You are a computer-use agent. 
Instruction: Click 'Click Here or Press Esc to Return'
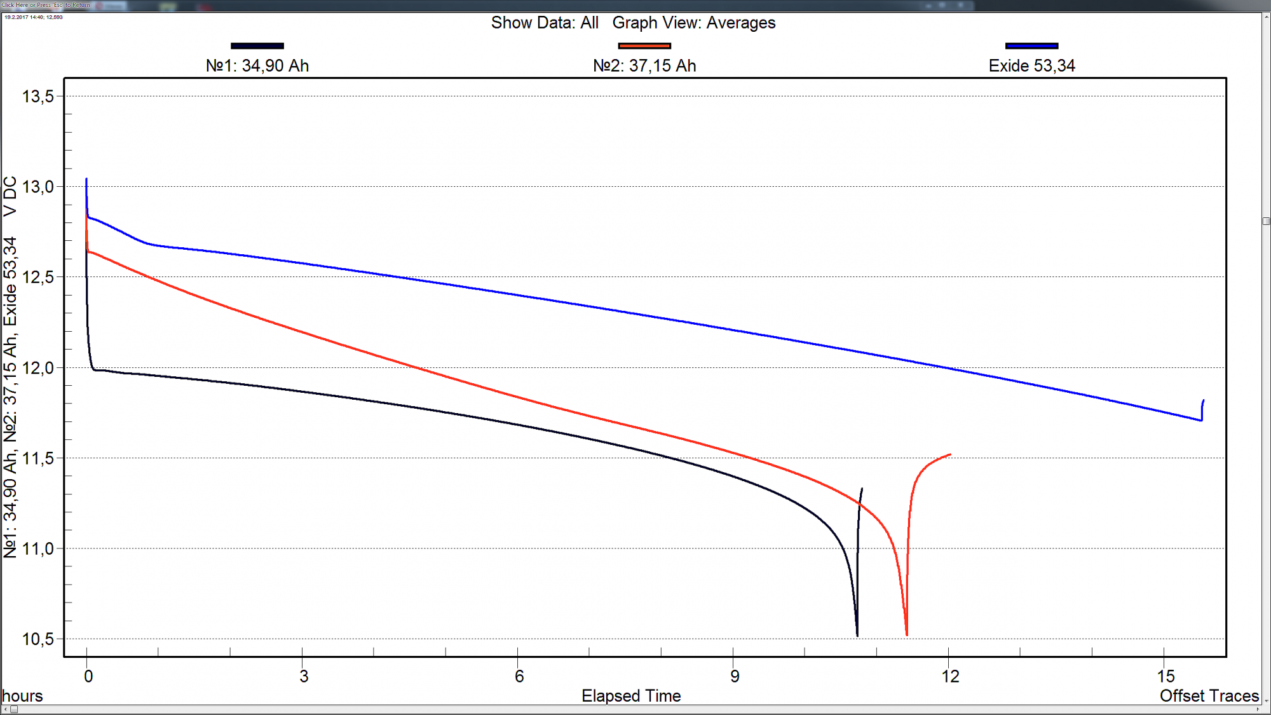tap(46, 4)
